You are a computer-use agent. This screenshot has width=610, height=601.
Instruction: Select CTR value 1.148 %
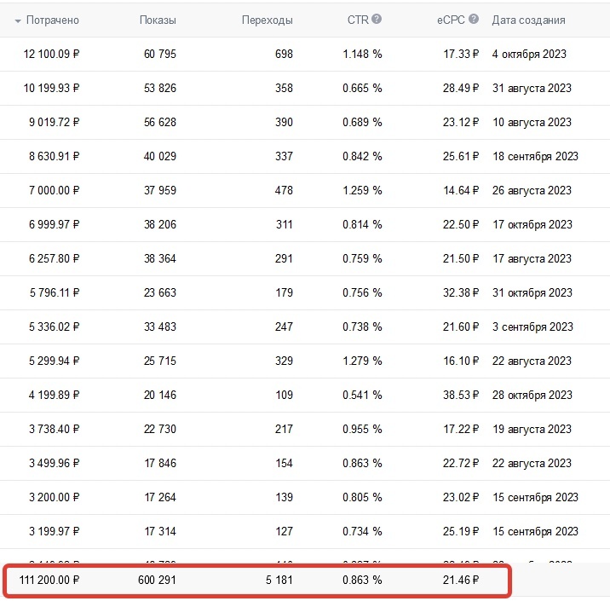[x=362, y=54]
